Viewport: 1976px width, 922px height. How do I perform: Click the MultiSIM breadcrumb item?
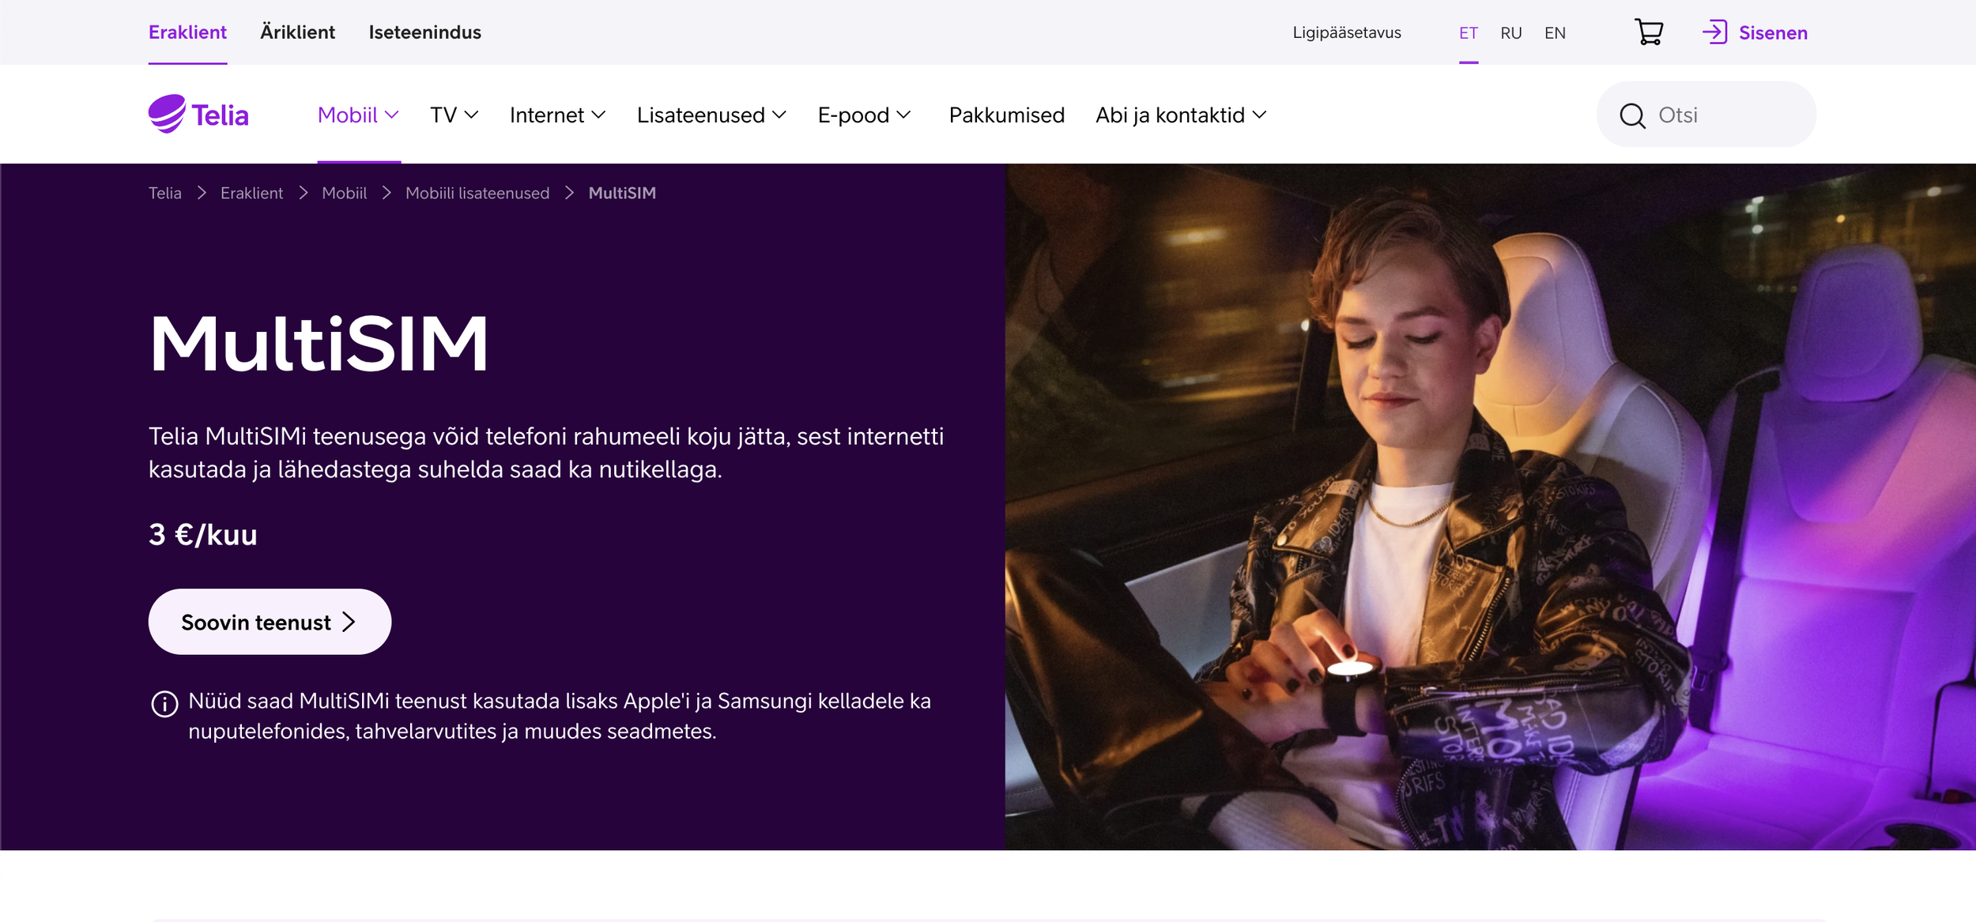point(621,194)
